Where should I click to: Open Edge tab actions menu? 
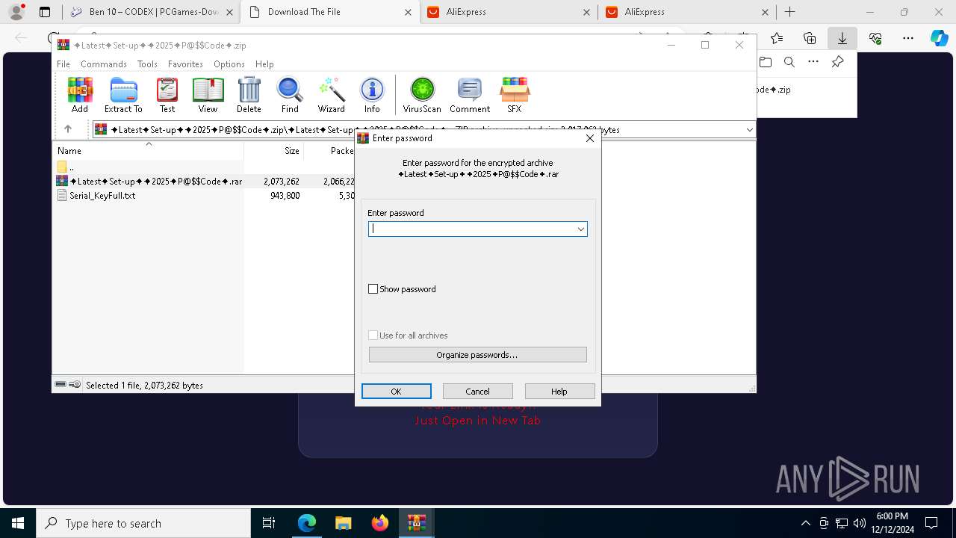[x=45, y=12]
